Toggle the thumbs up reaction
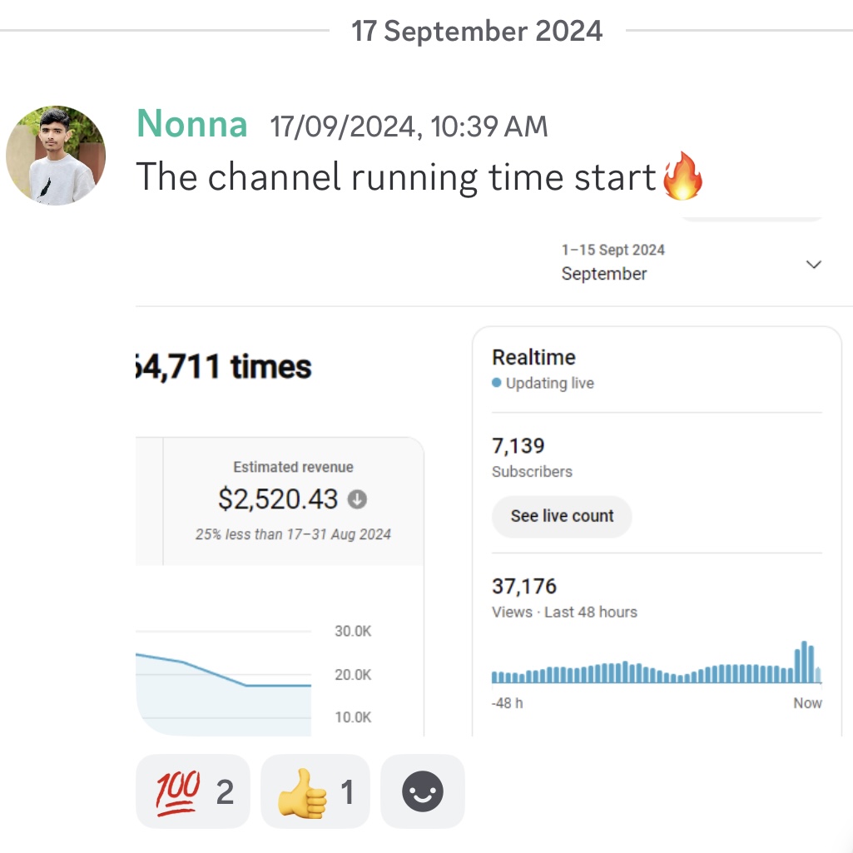This screenshot has height=853, width=853. point(315,791)
